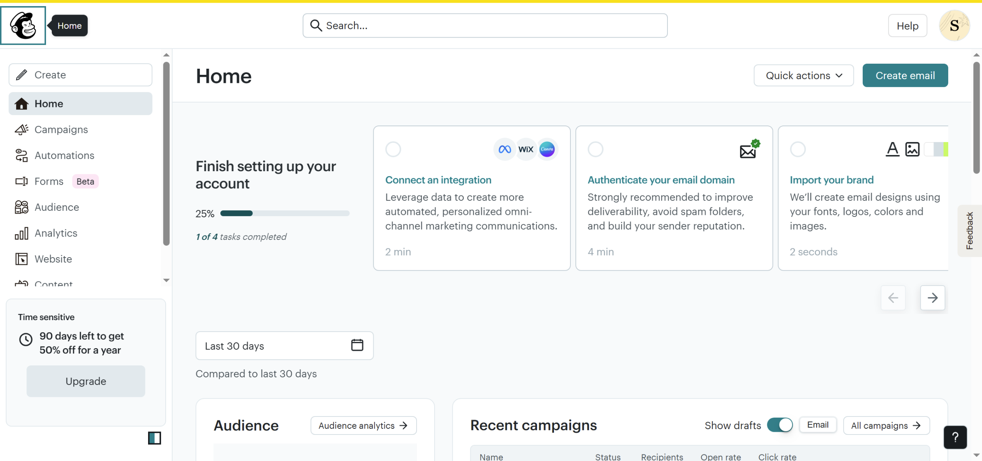Click the calendar icon in the date field

pos(357,345)
